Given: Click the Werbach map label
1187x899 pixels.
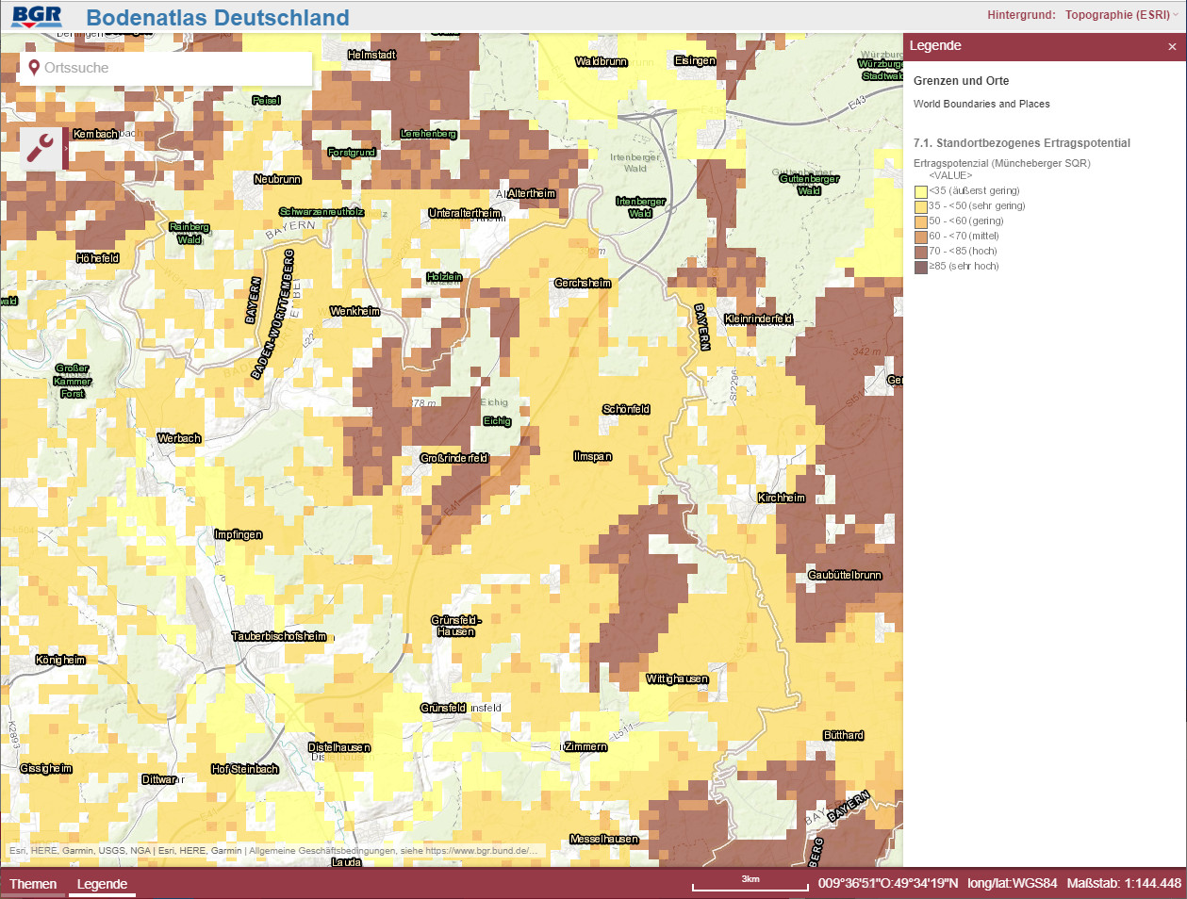Looking at the screenshot, I should click(179, 438).
